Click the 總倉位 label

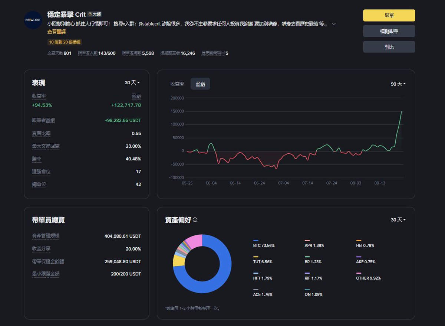coord(39,184)
